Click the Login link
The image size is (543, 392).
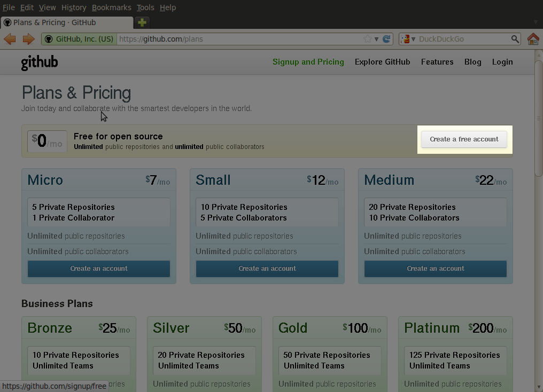(502, 62)
